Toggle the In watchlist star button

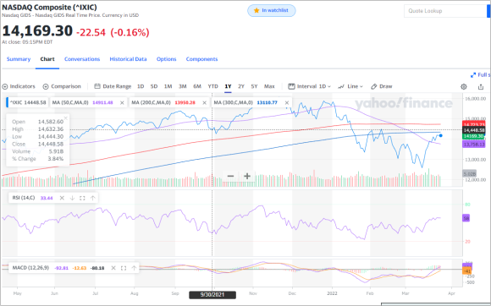pyautogui.click(x=272, y=11)
